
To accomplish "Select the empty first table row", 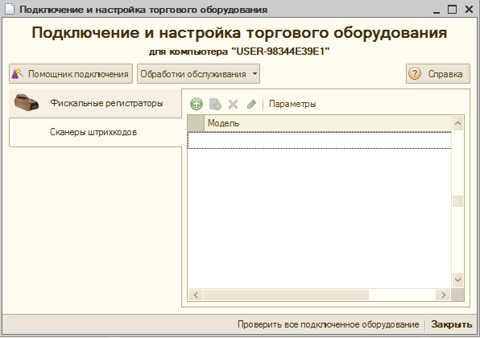I will tap(319, 140).
